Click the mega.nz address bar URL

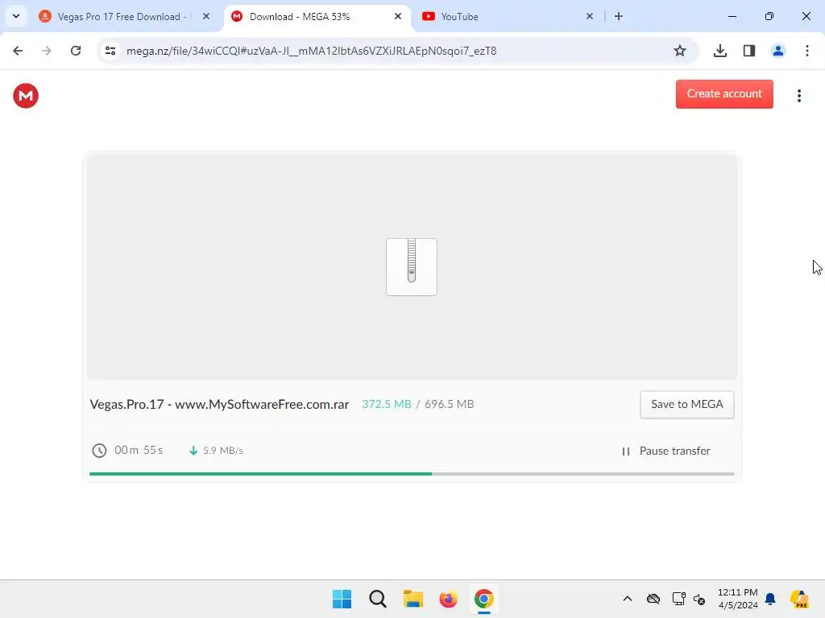tap(311, 51)
